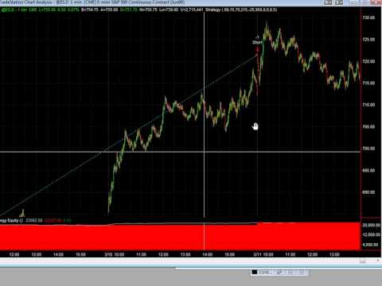This screenshot has width=382, height=286.
Task: Click the Strategy parameters text in status line
Action: click(x=241, y=10)
